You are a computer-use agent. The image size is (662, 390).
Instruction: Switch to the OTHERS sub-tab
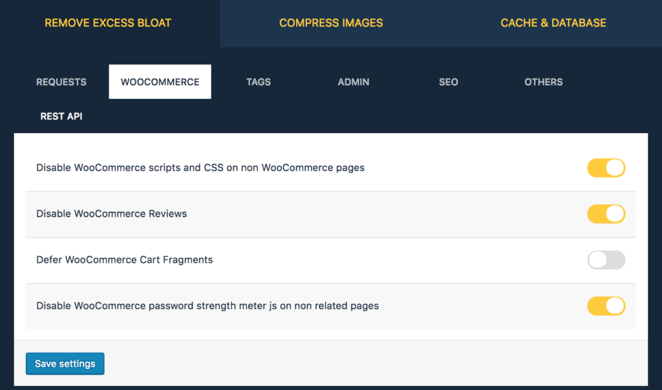tap(543, 82)
